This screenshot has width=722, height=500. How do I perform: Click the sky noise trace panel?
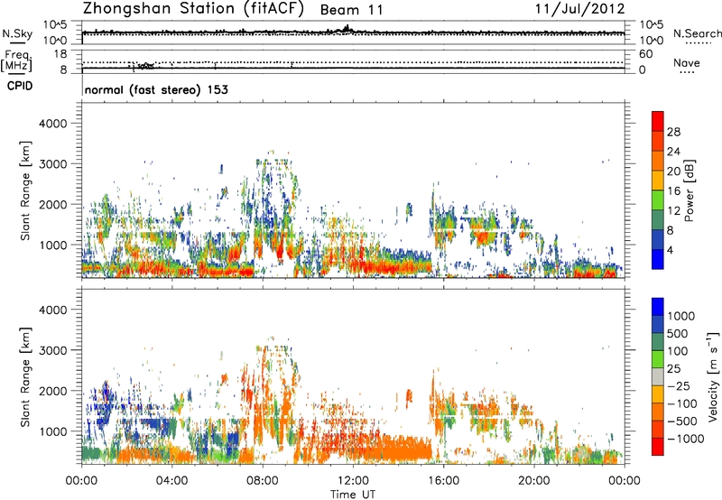coord(353,32)
